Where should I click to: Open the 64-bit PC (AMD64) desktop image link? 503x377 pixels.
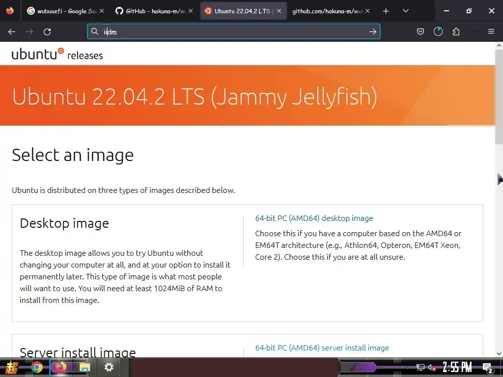pos(314,218)
